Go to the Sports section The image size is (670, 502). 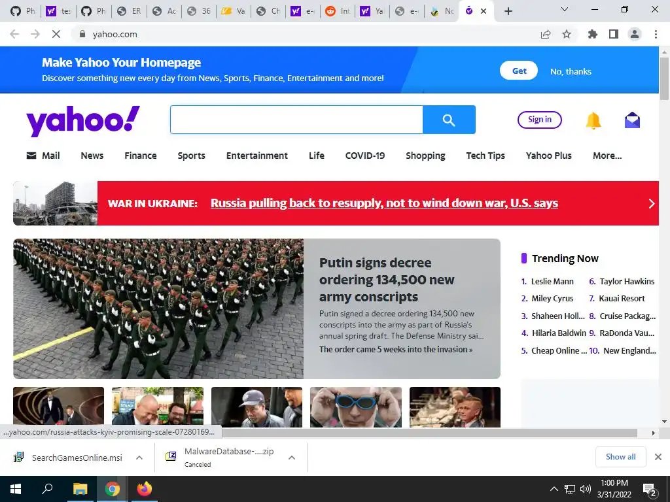click(x=192, y=156)
